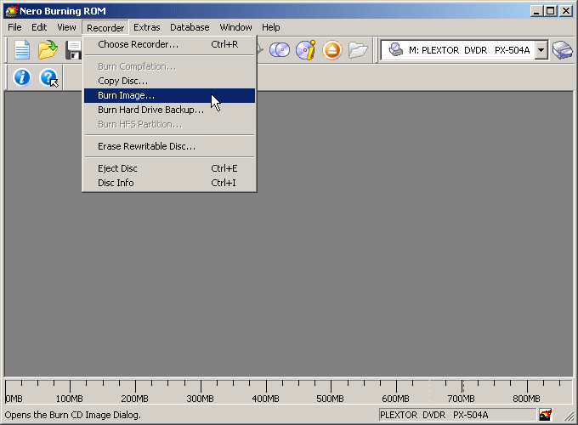Click the New Compilation document icon
578x425 pixels.
click(x=21, y=50)
